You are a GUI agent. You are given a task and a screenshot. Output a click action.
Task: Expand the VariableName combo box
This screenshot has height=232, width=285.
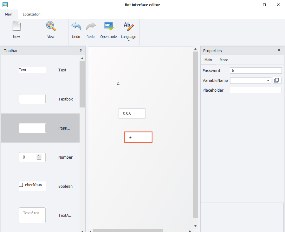(x=268, y=81)
